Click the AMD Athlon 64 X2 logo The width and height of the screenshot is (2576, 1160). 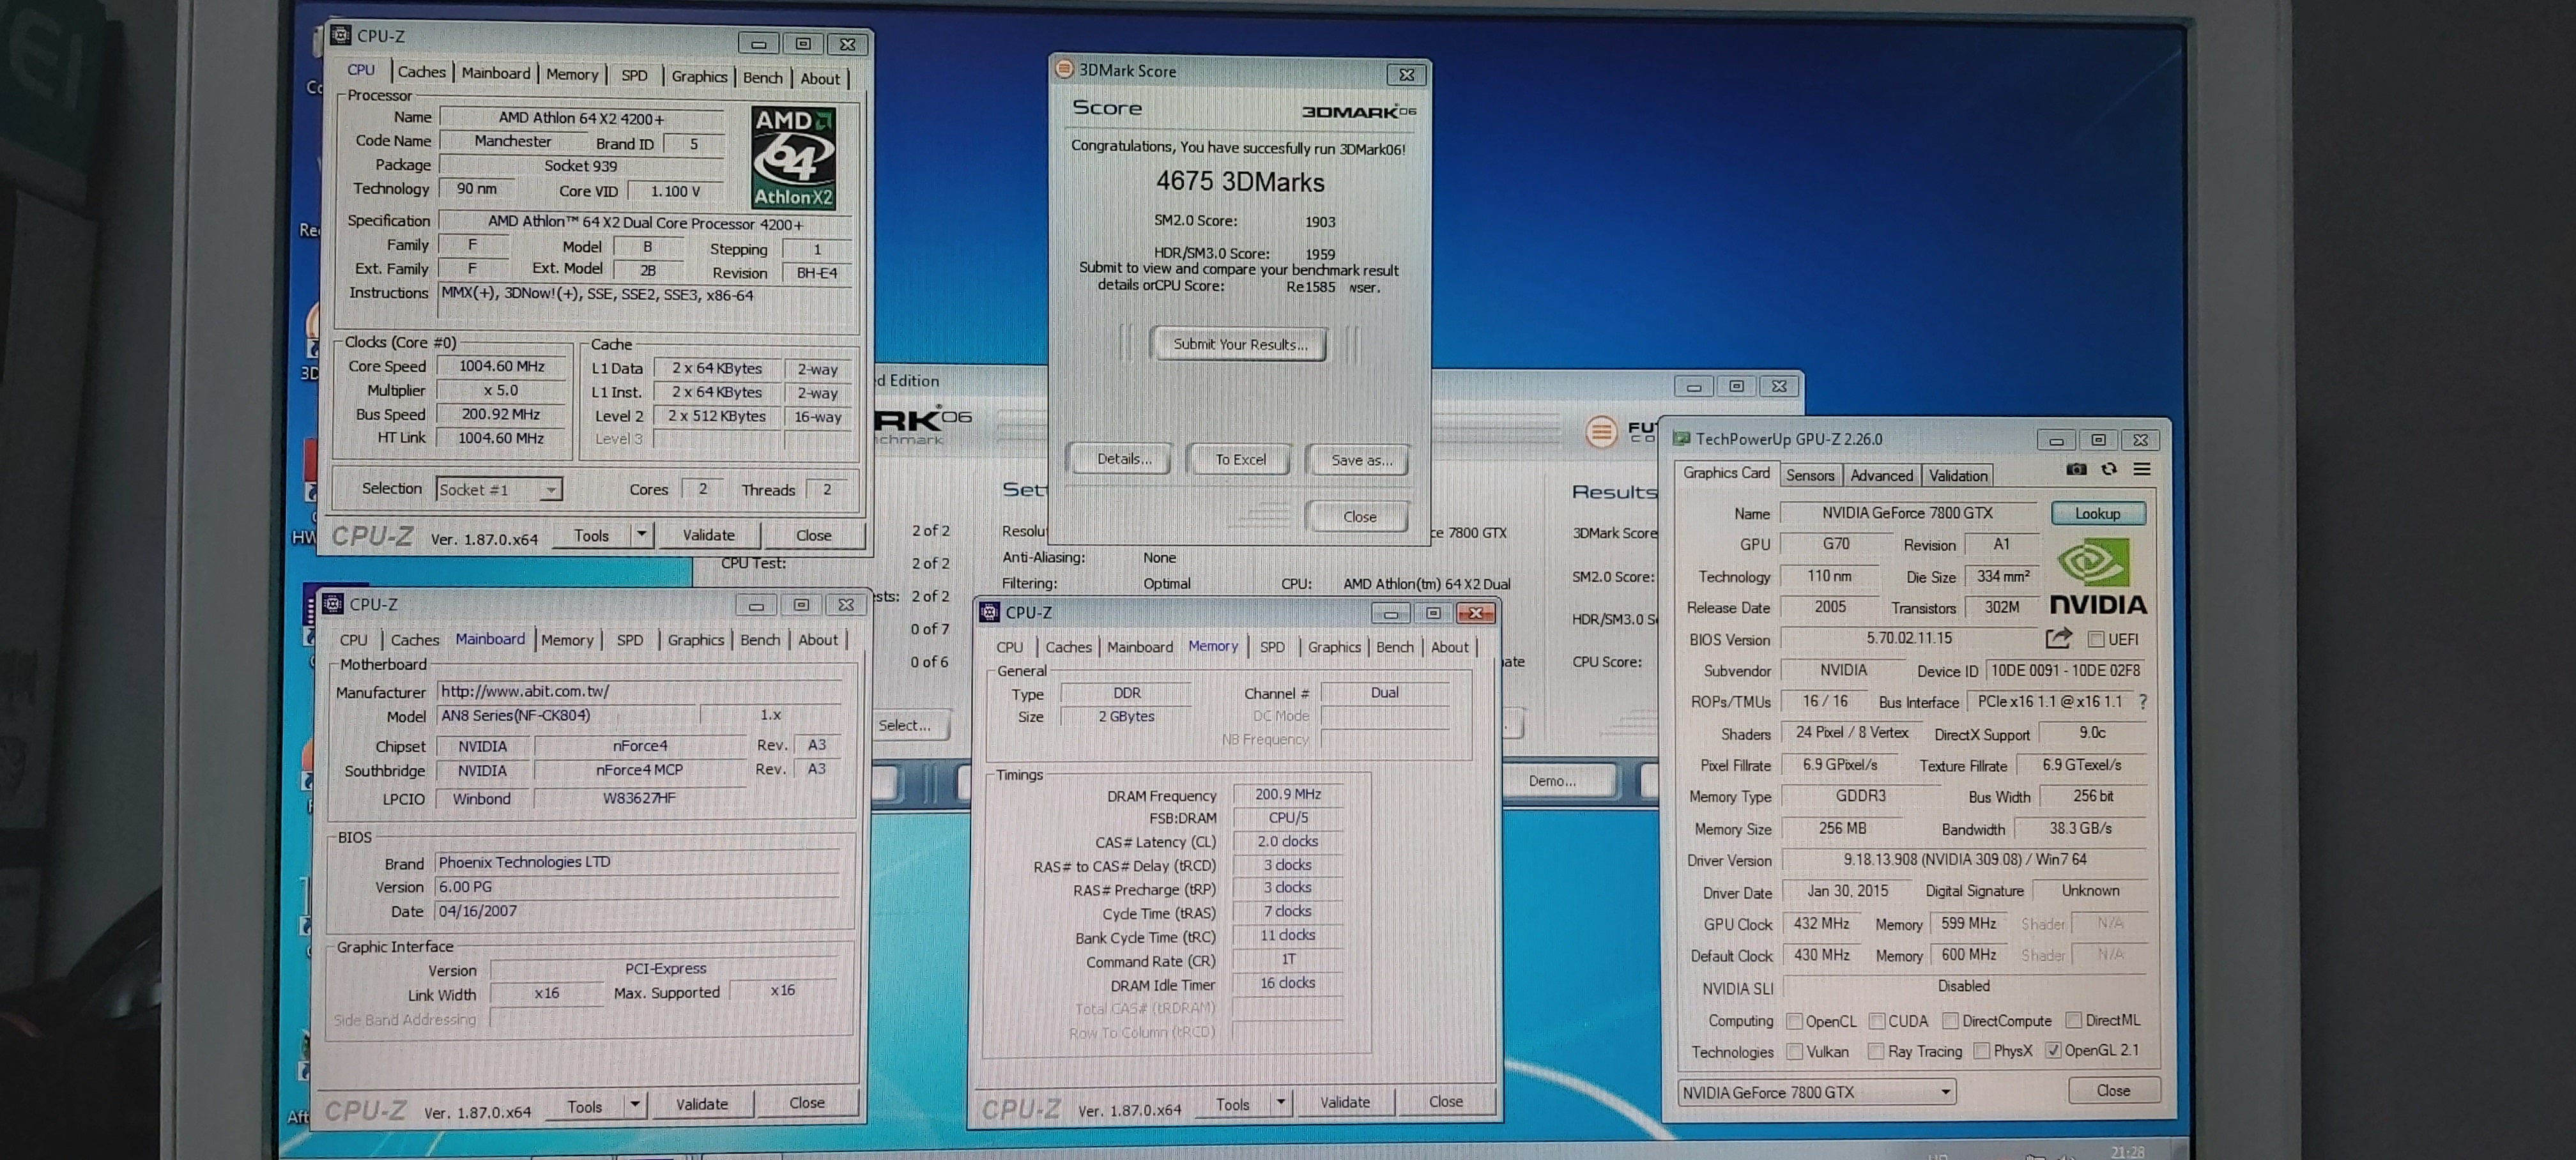[x=793, y=157]
